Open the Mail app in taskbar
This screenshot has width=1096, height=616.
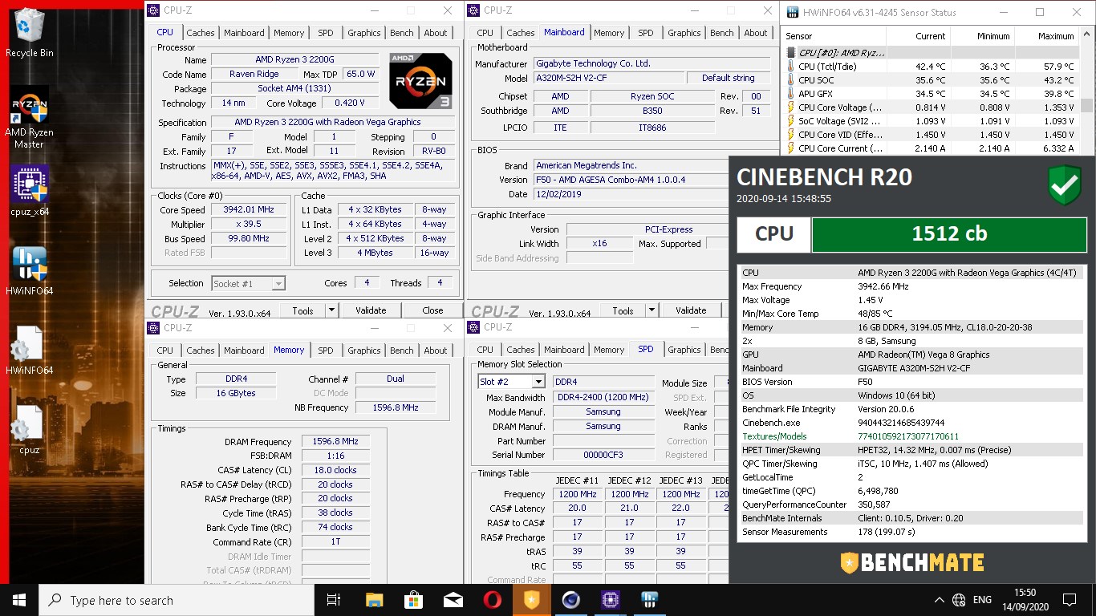click(453, 600)
